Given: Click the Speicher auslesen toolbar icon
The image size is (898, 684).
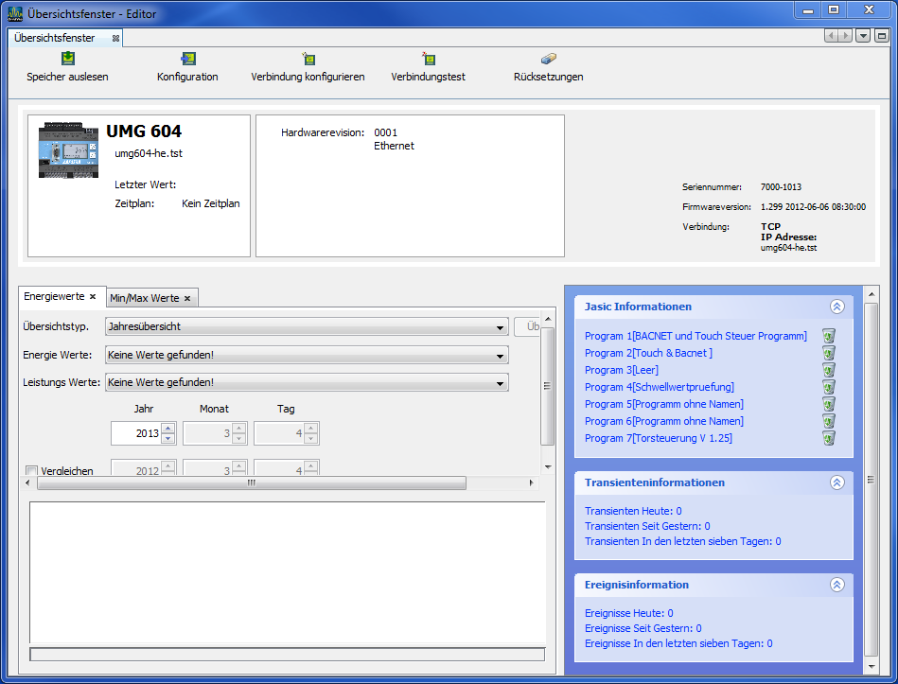Looking at the screenshot, I should [x=66, y=59].
